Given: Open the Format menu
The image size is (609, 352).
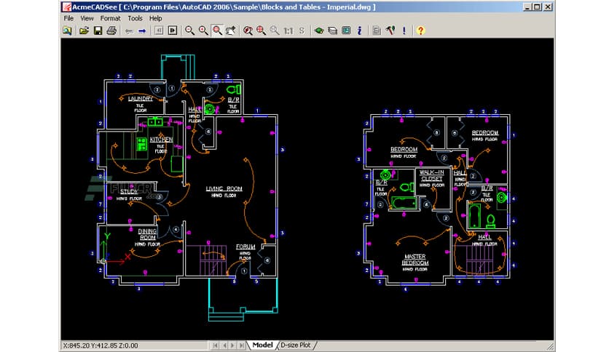Looking at the screenshot, I should click(x=111, y=17).
